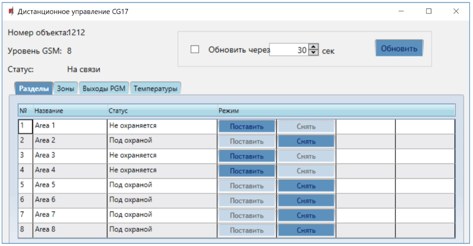Click Снять for Area 6
The height and width of the screenshot is (246, 473).
coord(306,201)
